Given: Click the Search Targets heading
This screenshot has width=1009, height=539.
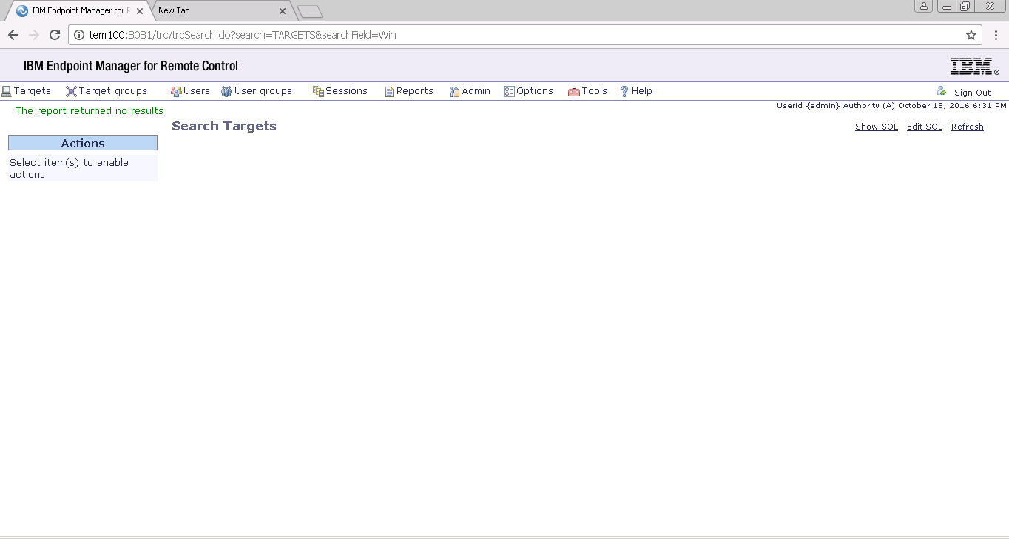Looking at the screenshot, I should [x=224, y=126].
